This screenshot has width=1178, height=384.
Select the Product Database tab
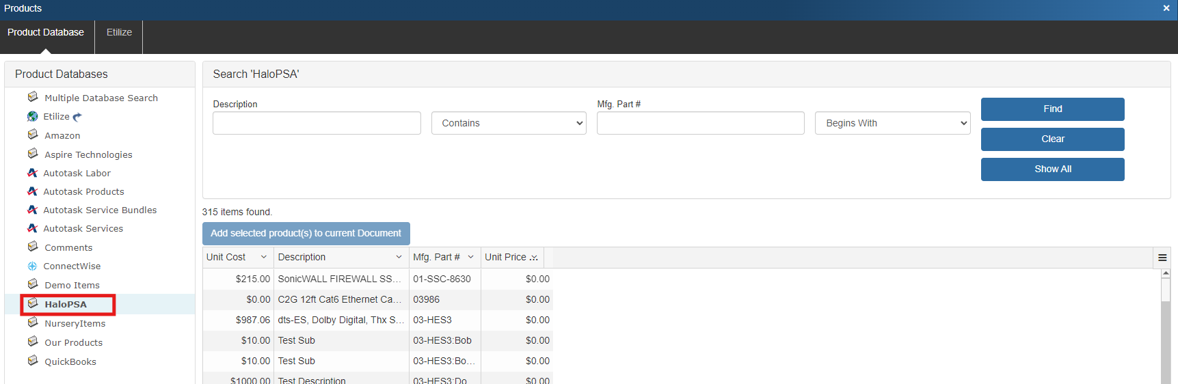tap(46, 32)
